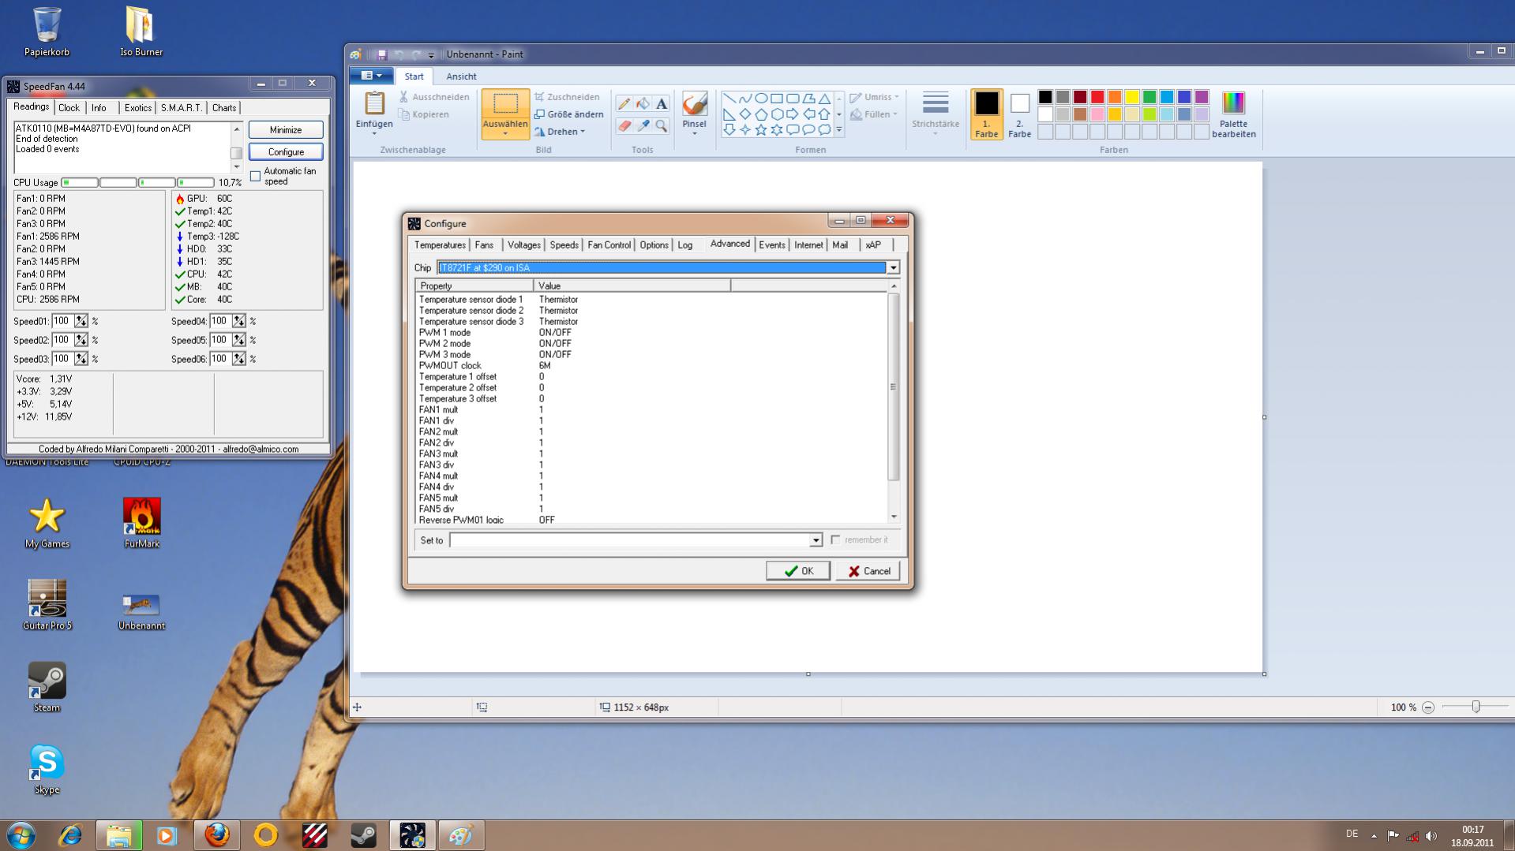The height and width of the screenshot is (851, 1515).
Task: Open the Papierkorb desktop icon
Action: 47,32
